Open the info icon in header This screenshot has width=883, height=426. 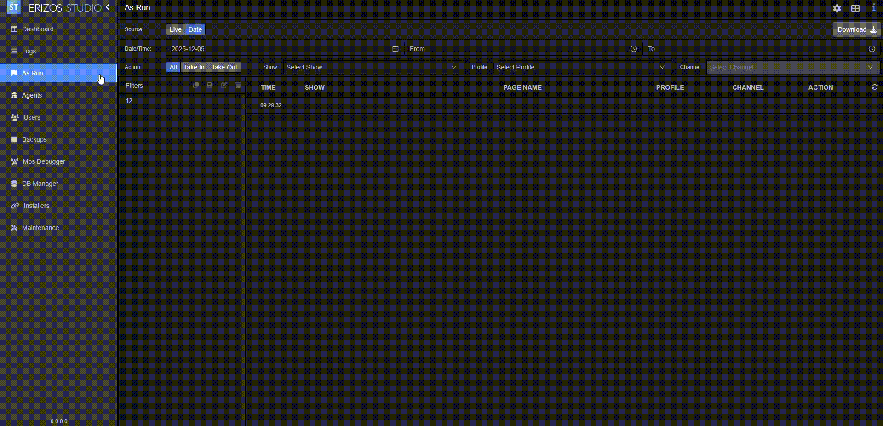coord(873,8)
